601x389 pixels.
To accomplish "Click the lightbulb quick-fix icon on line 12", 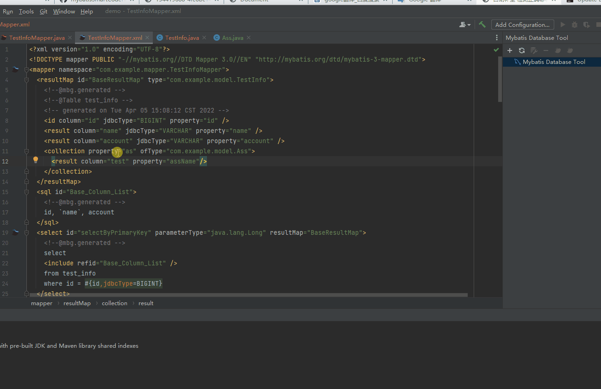I will [36, 160].
